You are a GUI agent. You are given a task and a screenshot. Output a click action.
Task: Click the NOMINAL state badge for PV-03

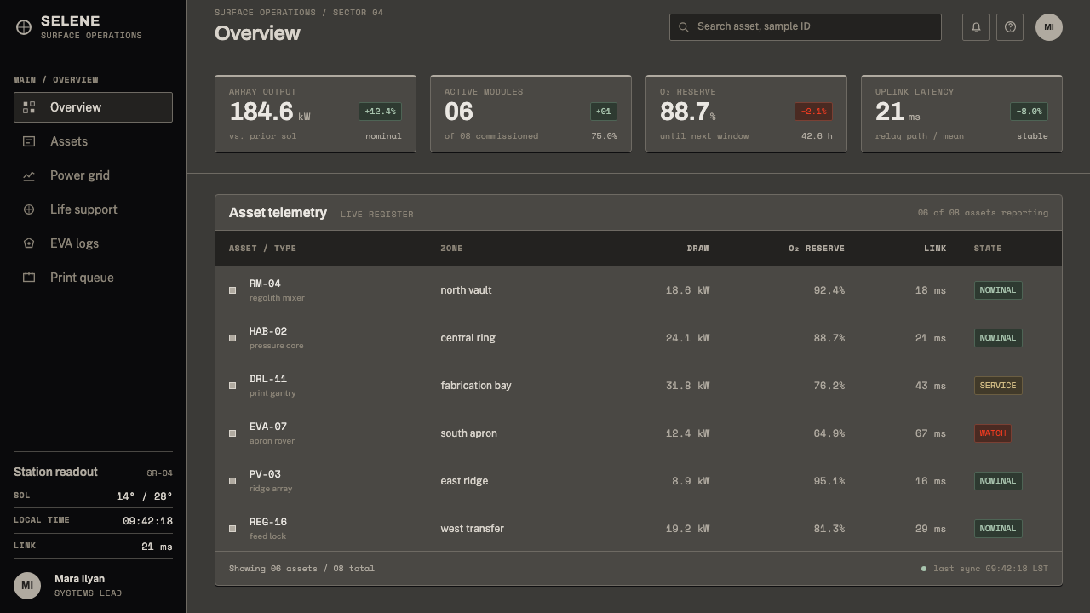998,481
